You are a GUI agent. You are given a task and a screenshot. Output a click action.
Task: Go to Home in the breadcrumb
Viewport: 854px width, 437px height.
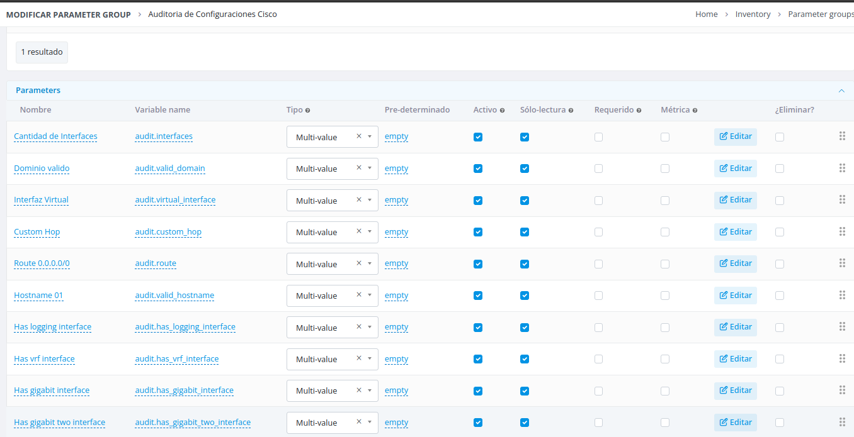[x=706, y=14]
